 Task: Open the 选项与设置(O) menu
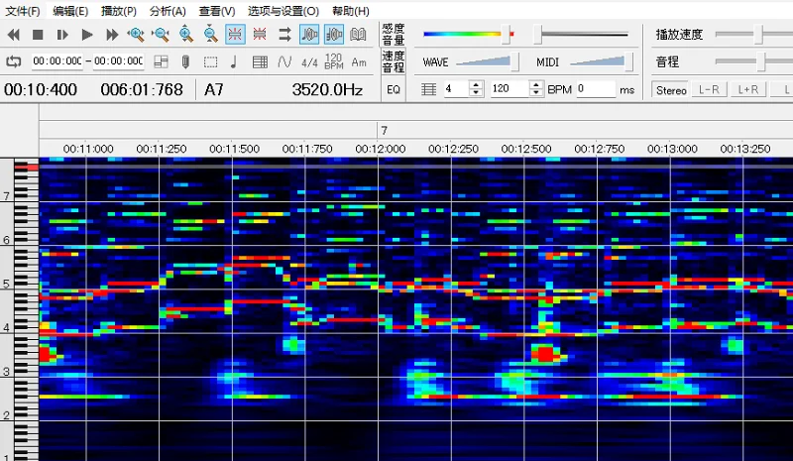point(283,11)
